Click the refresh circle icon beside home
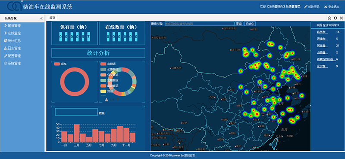This screenshot has width=345, height=159. point(336,18)
